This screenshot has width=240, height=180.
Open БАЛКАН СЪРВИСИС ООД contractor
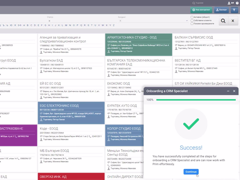[194, 37]
